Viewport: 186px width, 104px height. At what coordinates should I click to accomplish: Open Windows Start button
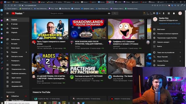(x=2, y=103)
